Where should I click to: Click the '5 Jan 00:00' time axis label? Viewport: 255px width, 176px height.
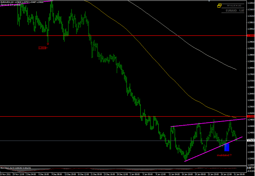click(148, 174)
